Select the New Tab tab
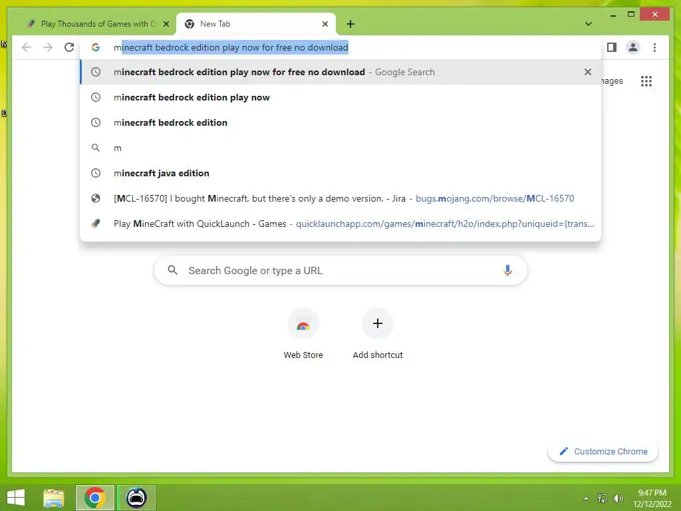This screenshot has width=681, height=511. (x=256, y=24)
